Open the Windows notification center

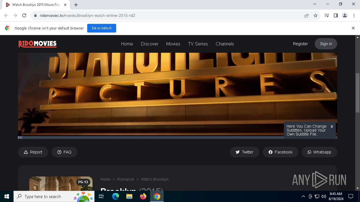tap(351, 196)
